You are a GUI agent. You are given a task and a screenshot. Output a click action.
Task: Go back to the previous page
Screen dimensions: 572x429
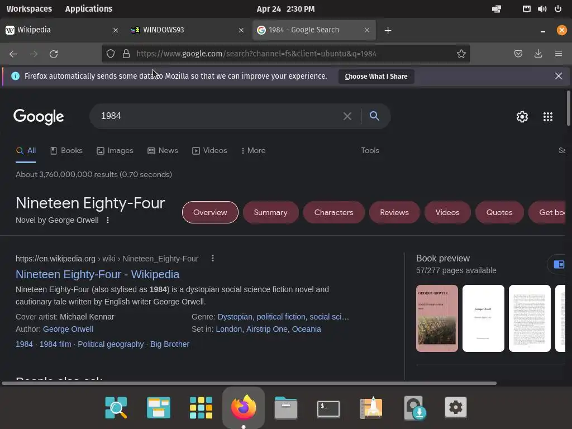[x=13, y=54]
